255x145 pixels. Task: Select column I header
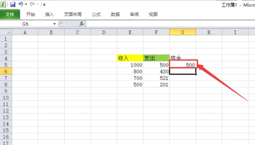[x=235, y=32]
